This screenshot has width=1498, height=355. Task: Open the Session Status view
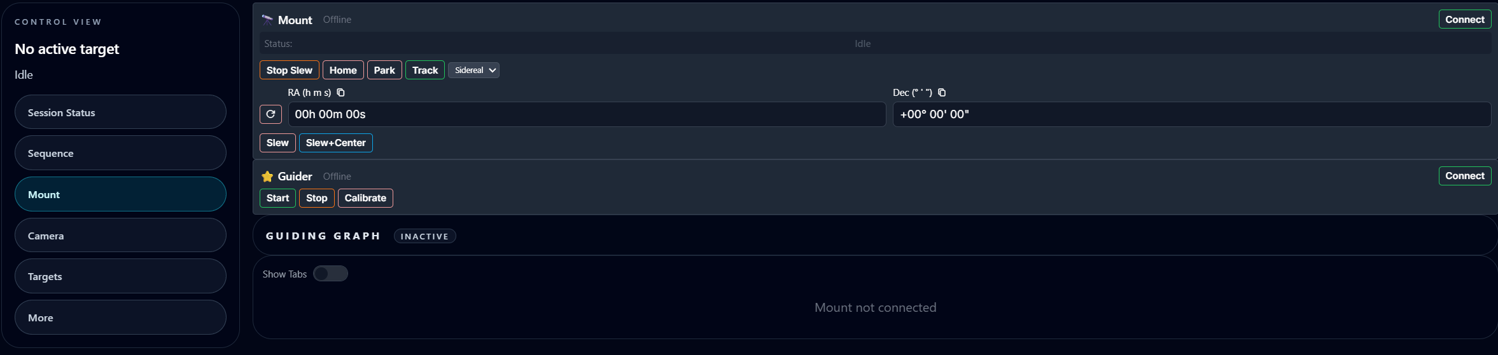coord(120,112)
